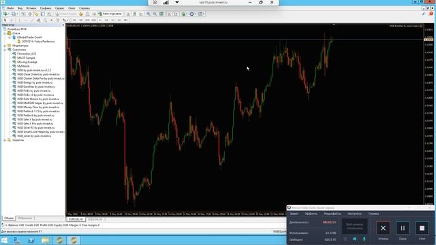Viewport: 436px width, 245px height.
Task: Open the Графики menu
Action: click(x=46, y=8)
